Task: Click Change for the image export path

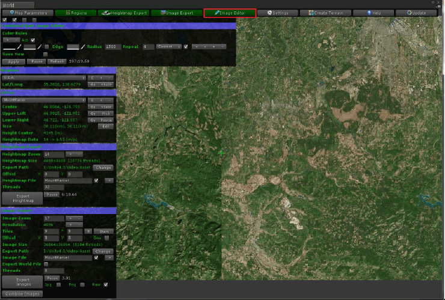Action: 103,251
